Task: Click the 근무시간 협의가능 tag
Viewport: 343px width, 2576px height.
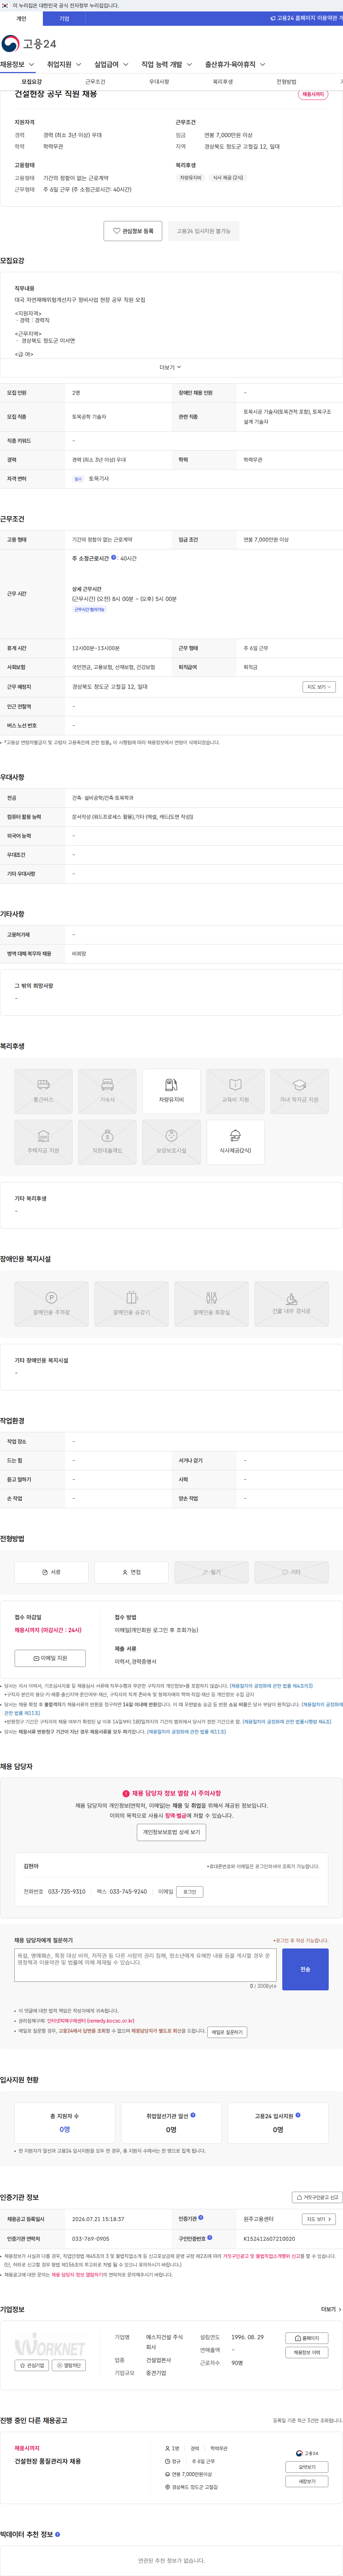Action: [x=90, y=609]
